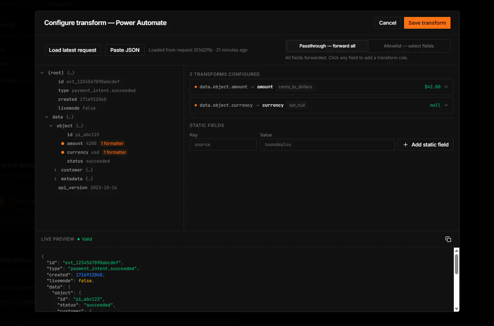The image size is (494, 326).
Task: Open the data.object.currency transform rule
Action: pos(321,105)
